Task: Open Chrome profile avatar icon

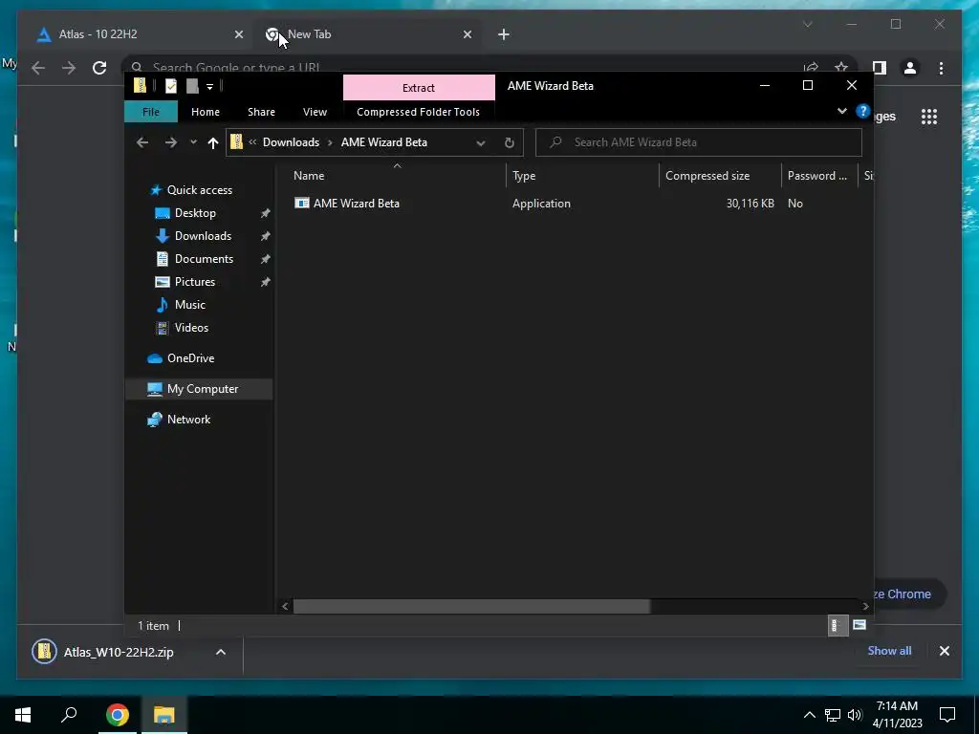Action: point(910,68)
